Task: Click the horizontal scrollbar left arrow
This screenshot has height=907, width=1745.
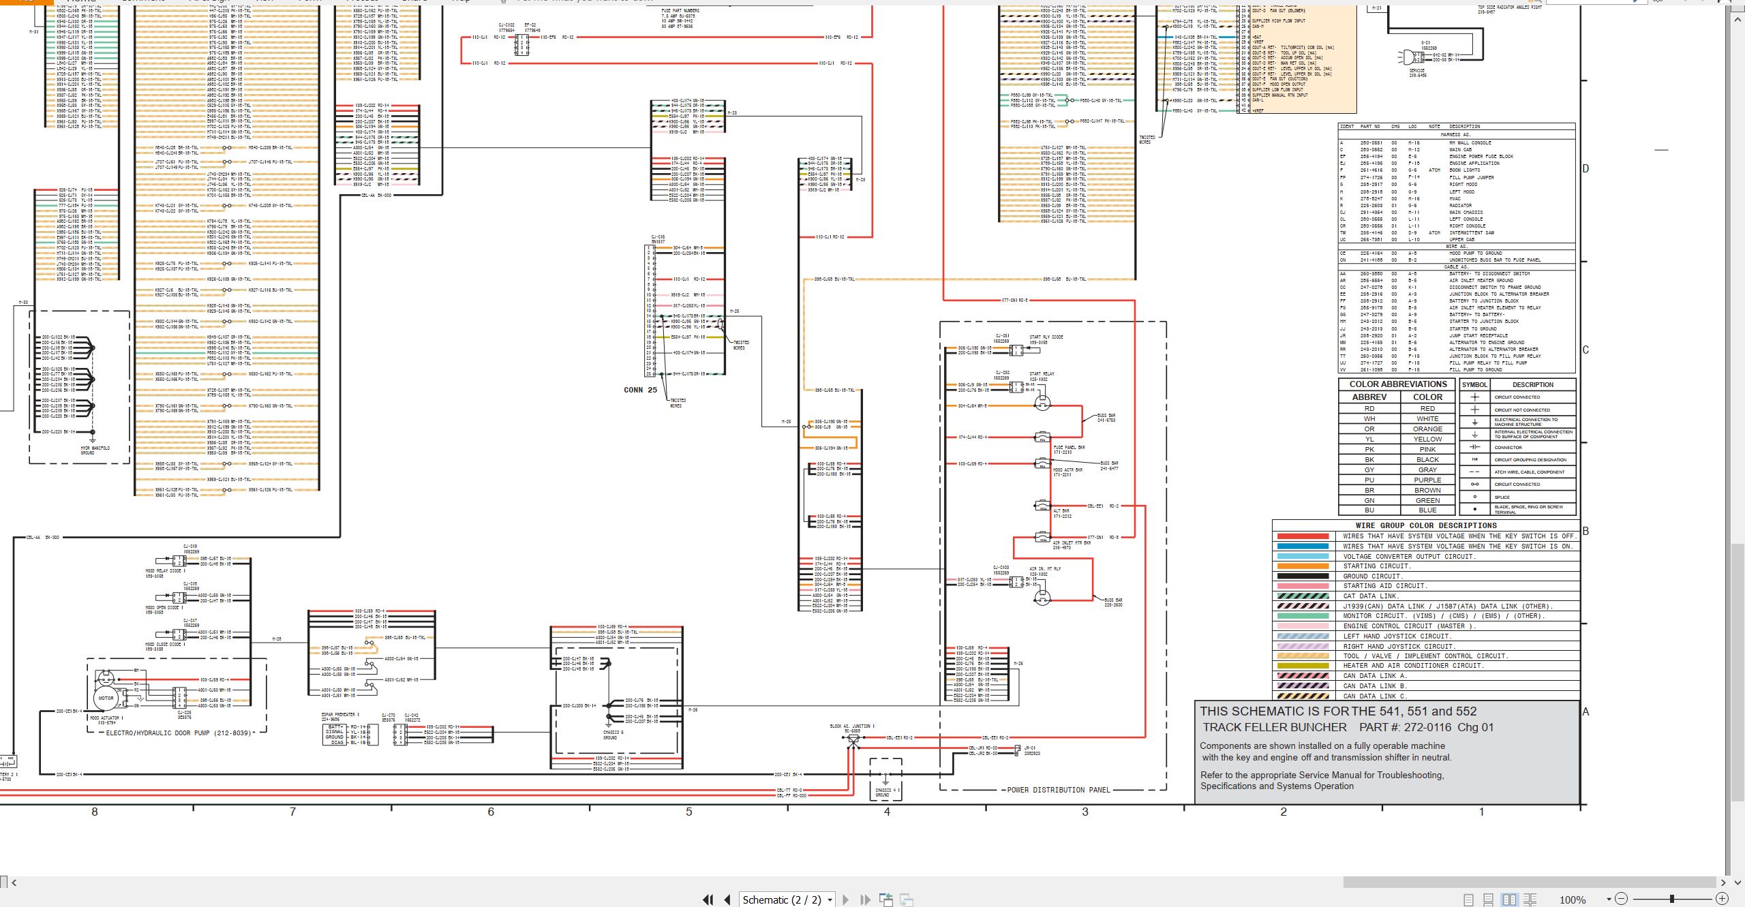Action: (x=14, y=882)
